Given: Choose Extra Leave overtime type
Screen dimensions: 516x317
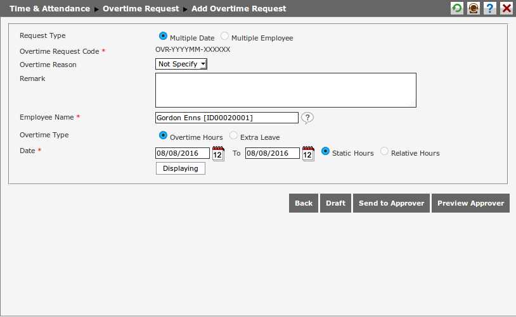Looking at the screenshot, I should click(x=234, y=135).
